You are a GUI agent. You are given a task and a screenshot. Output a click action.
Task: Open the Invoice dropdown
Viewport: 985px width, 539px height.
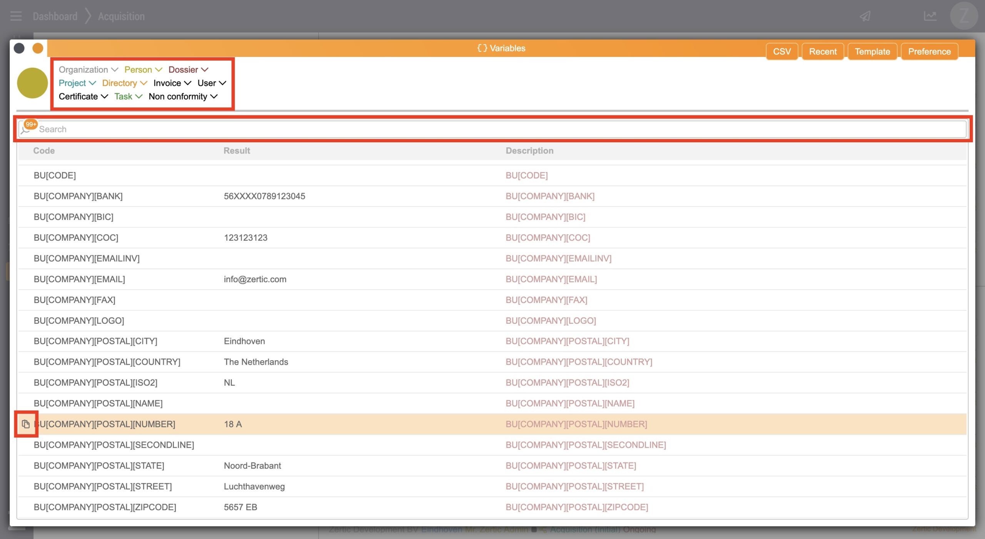point(172,83)
